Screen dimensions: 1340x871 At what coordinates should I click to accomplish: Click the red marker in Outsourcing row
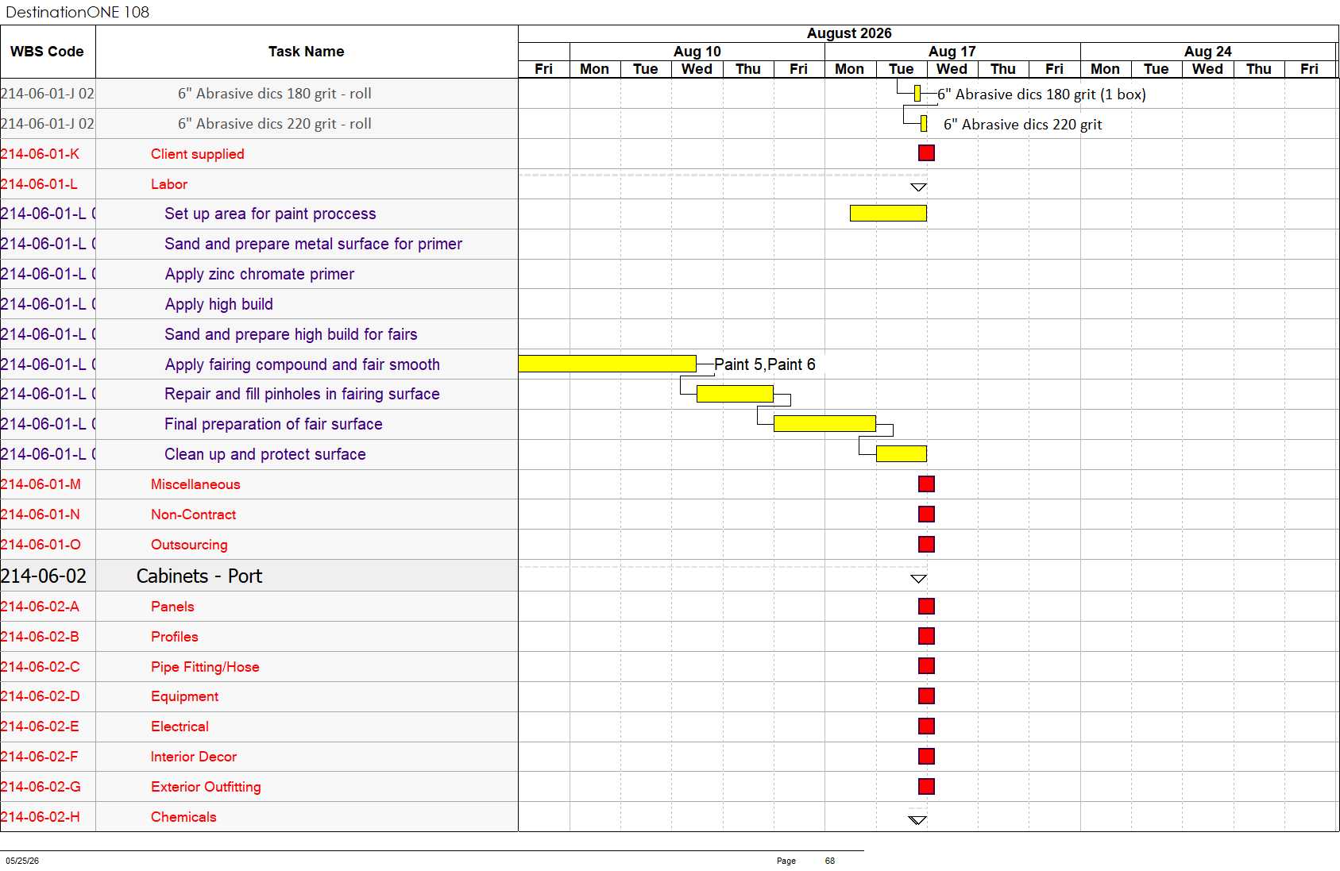click(x=926, y=545)
